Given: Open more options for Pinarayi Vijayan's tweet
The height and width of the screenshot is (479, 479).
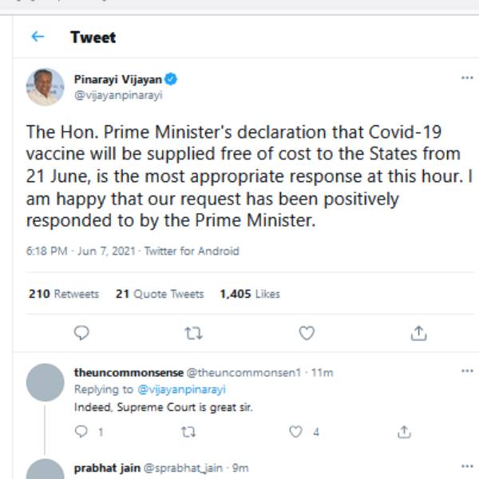Looking at the screenshot, I should tap(467, 78).
